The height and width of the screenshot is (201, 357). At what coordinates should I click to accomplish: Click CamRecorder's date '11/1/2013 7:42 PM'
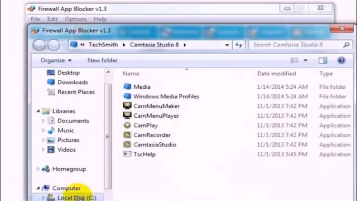[x=282, y=135]
